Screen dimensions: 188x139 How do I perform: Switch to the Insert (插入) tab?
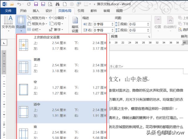pos(36,11)
